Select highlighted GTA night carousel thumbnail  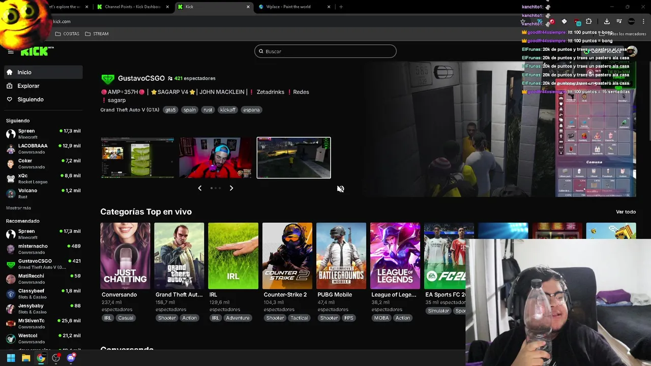(x=293, y=158)
